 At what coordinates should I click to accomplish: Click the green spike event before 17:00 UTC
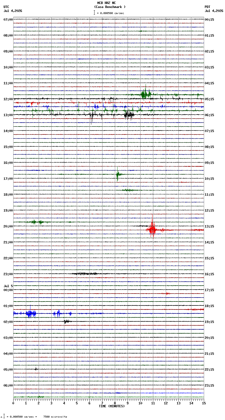[x=118, y=174]
